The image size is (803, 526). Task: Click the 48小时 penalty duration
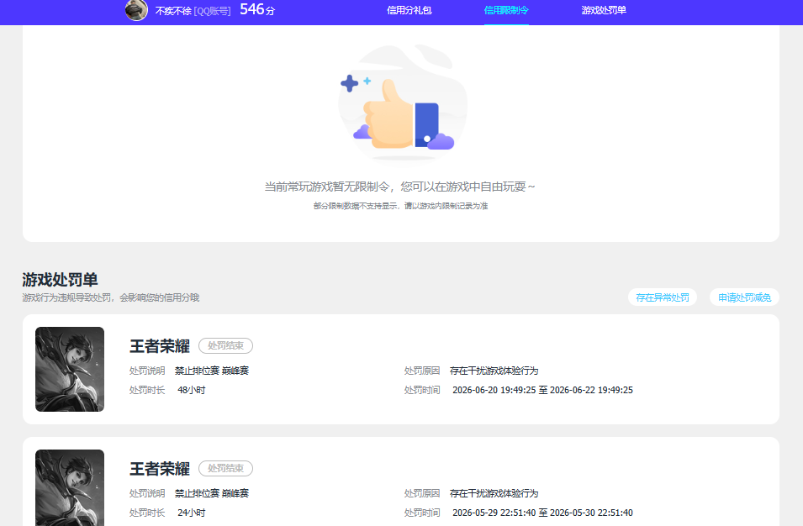[x=192, y=390]
